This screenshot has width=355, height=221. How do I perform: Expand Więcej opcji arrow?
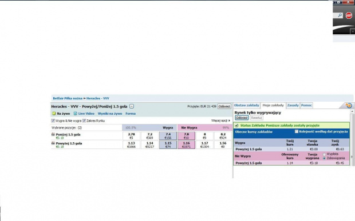229,120
